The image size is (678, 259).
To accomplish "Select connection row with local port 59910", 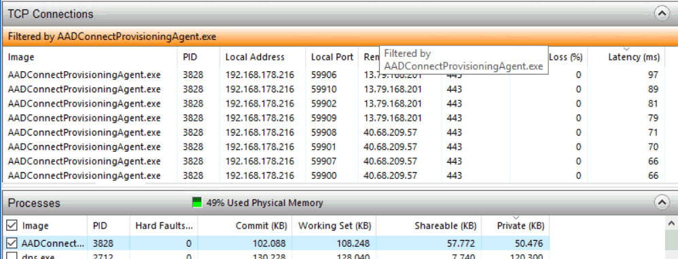I will tap(333, 89).
